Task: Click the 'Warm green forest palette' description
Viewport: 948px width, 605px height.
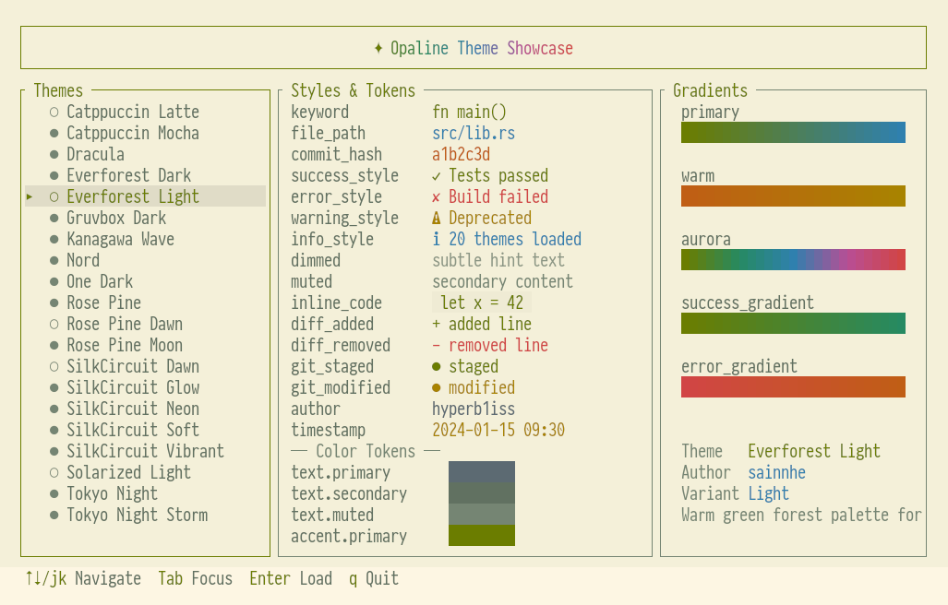Action: point(801,515)
